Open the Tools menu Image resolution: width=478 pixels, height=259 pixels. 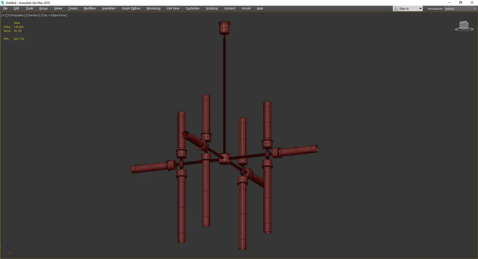(x=29, y=8)
